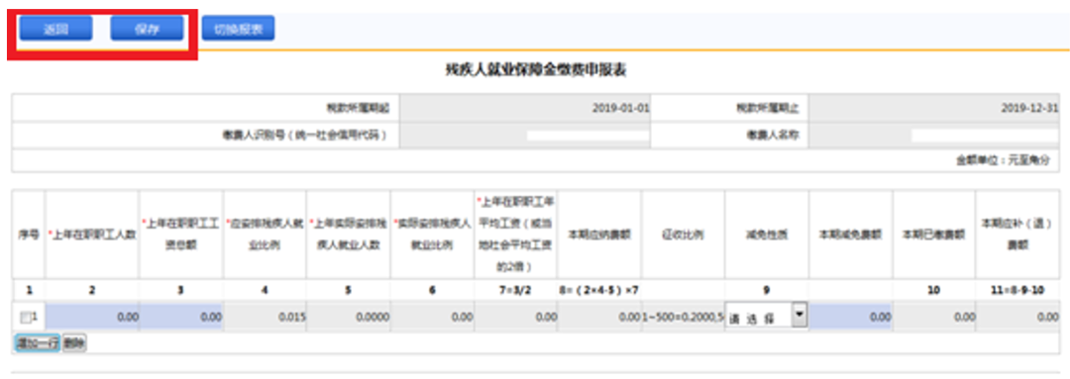Click the 上年实际安排残疾人就业人数 cell showing 0.0000
This screenshot has width=1070, height=379.
349,317
